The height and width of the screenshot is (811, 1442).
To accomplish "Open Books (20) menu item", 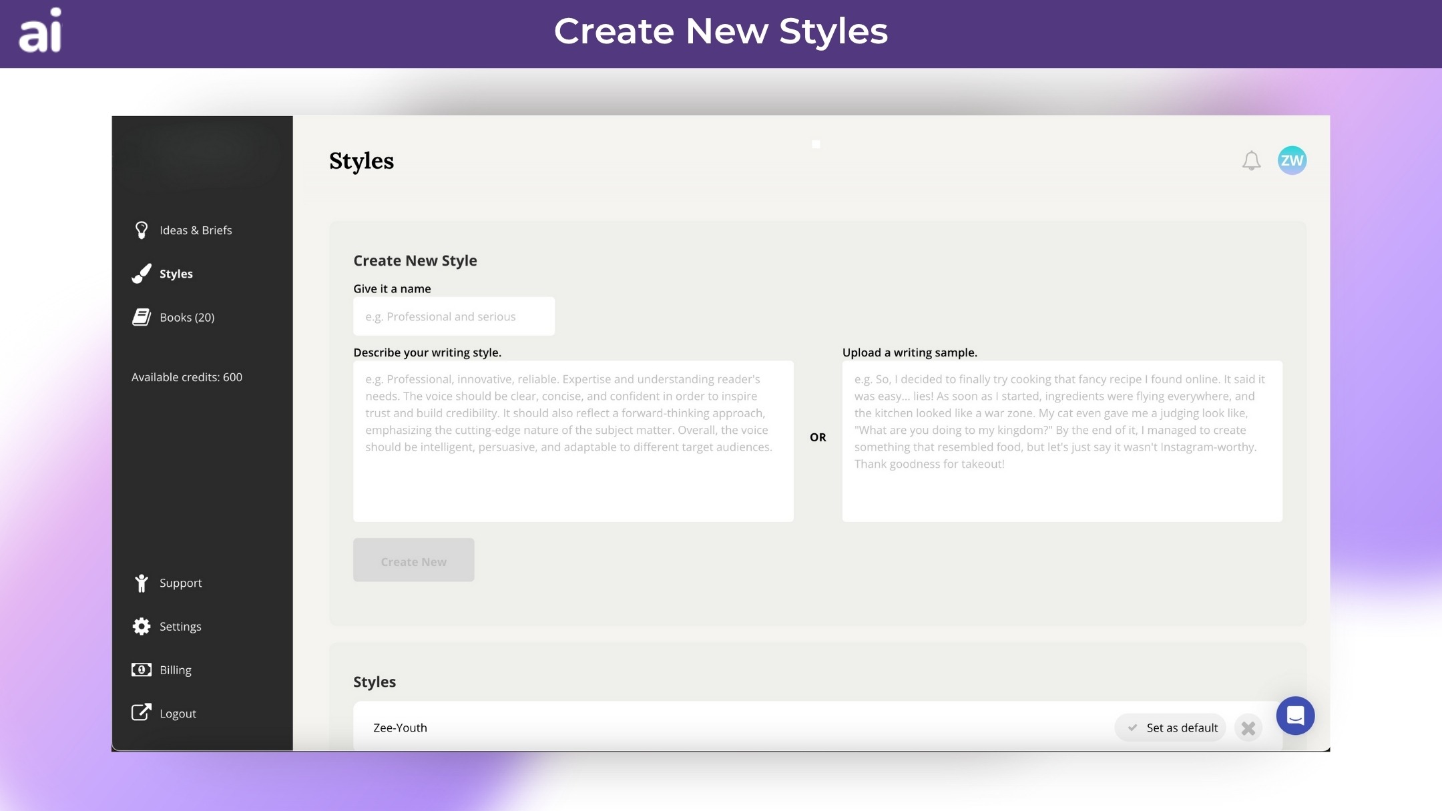I will (x=187, y=318).
